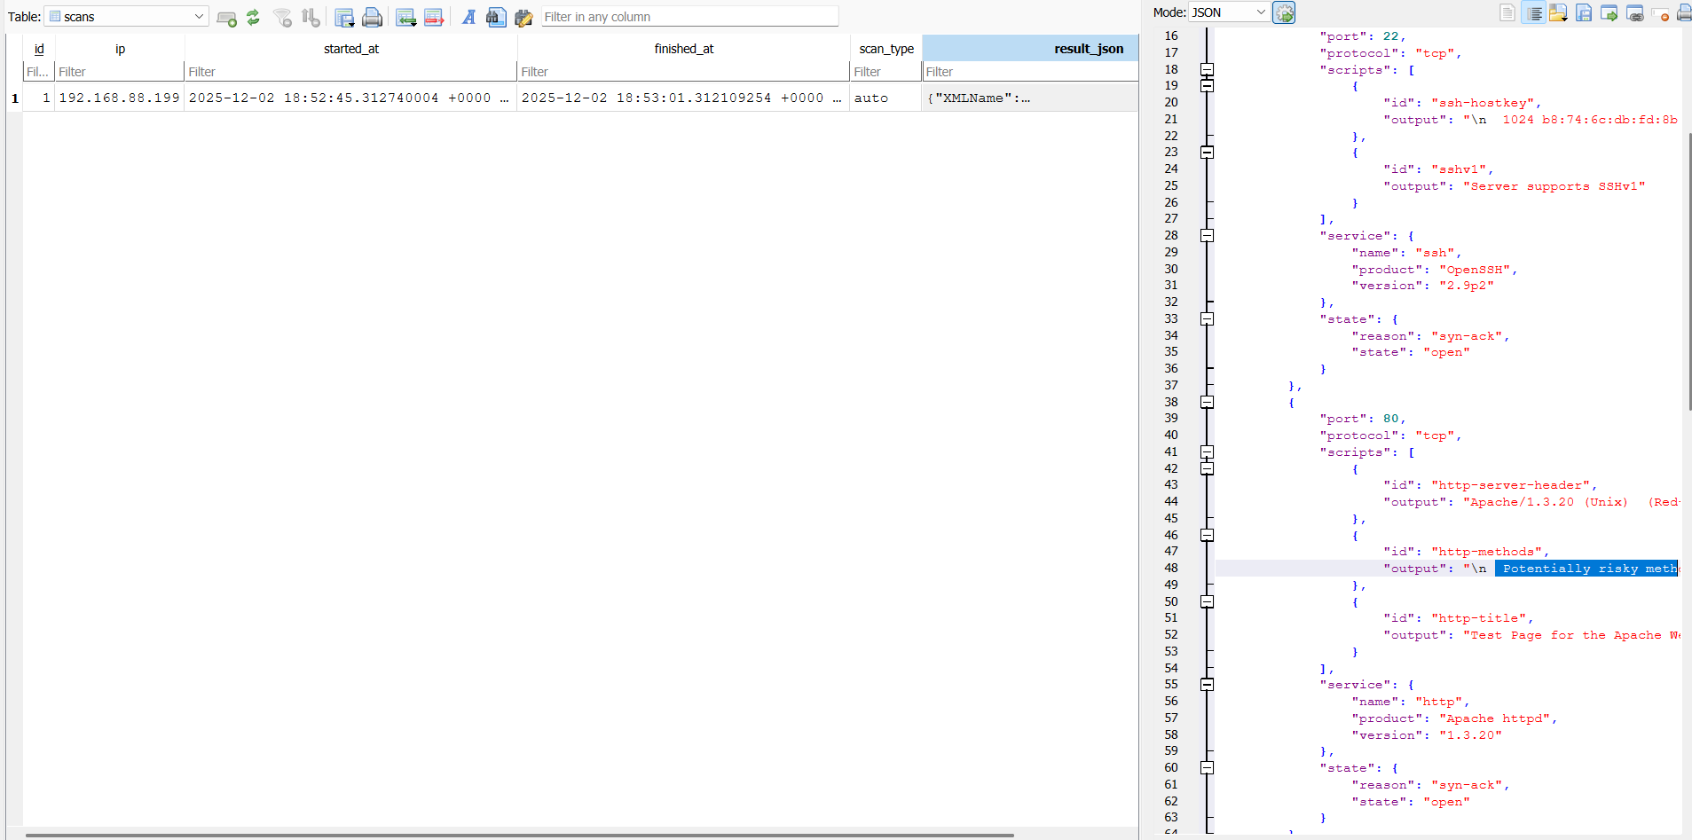
Task: Open the find binoculars tool
Action: [x=496, y=17]
